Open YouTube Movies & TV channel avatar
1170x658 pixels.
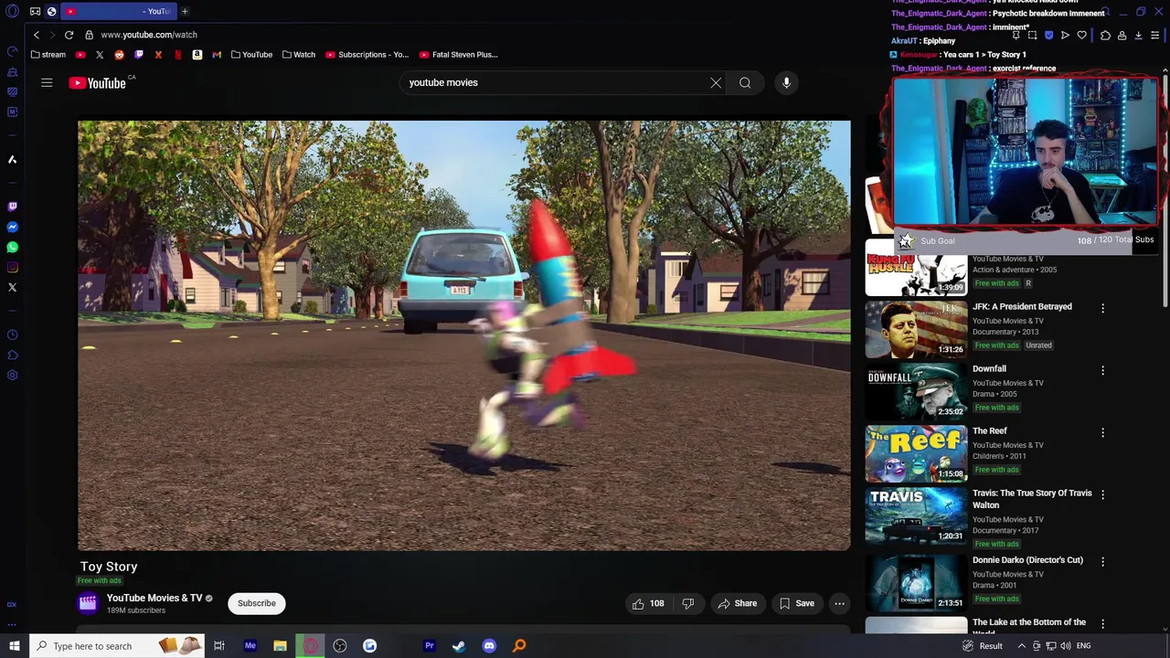tap(88, 603)
